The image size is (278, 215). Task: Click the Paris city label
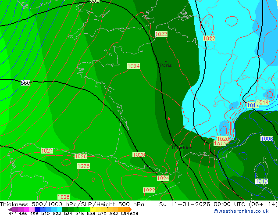(x=166, y=65)
